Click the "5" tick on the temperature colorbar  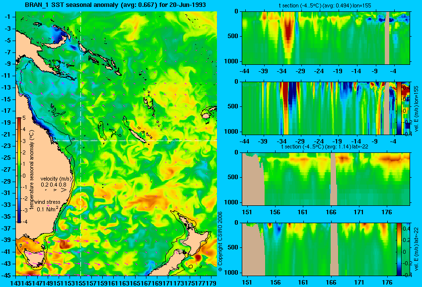point(24,118)
